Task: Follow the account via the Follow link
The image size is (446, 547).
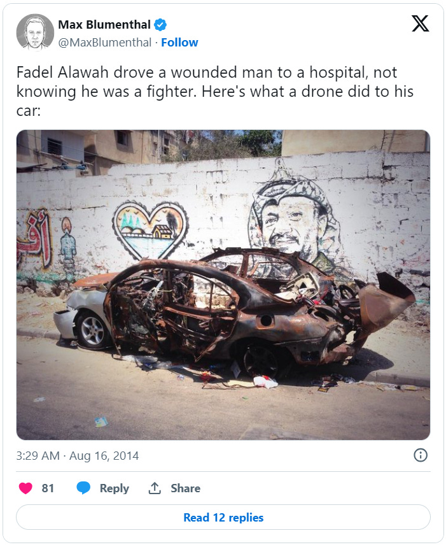Action: [x=179, y=43]
